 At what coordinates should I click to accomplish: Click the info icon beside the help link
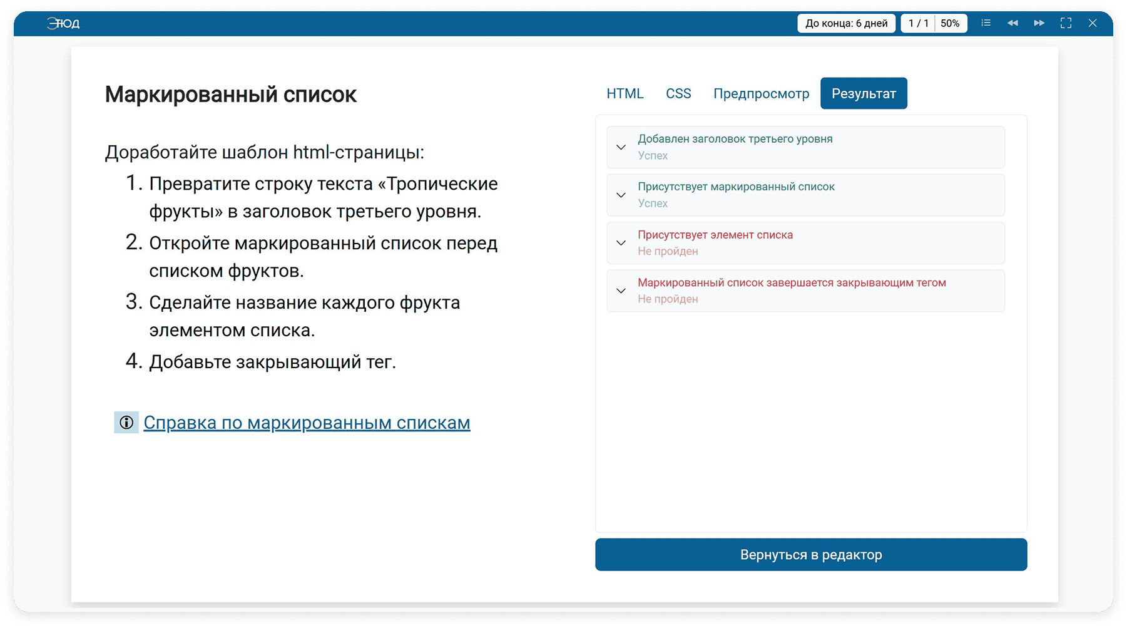click(126, 423)
